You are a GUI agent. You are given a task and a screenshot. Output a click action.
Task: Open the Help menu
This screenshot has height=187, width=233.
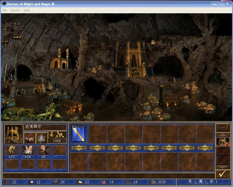click(x=27, y=10)
